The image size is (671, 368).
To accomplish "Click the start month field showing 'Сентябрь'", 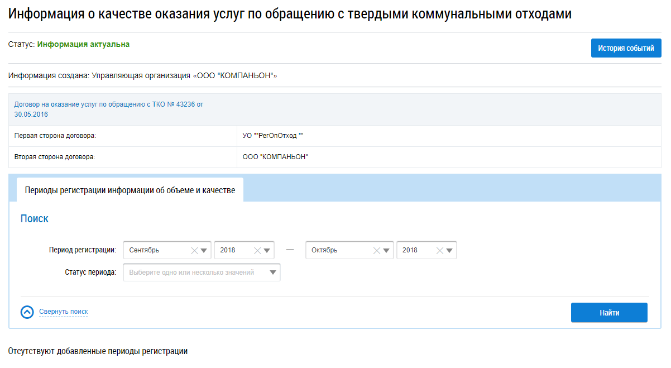I will [x=156, y=251].
